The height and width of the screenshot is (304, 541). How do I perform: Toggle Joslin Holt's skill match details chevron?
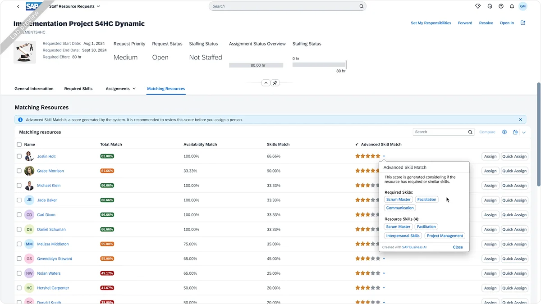pyautogui.click(x=384, y=156)
